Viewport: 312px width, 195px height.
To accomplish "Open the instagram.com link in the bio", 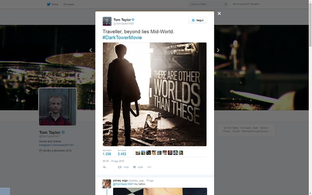I will click(57, 145).
